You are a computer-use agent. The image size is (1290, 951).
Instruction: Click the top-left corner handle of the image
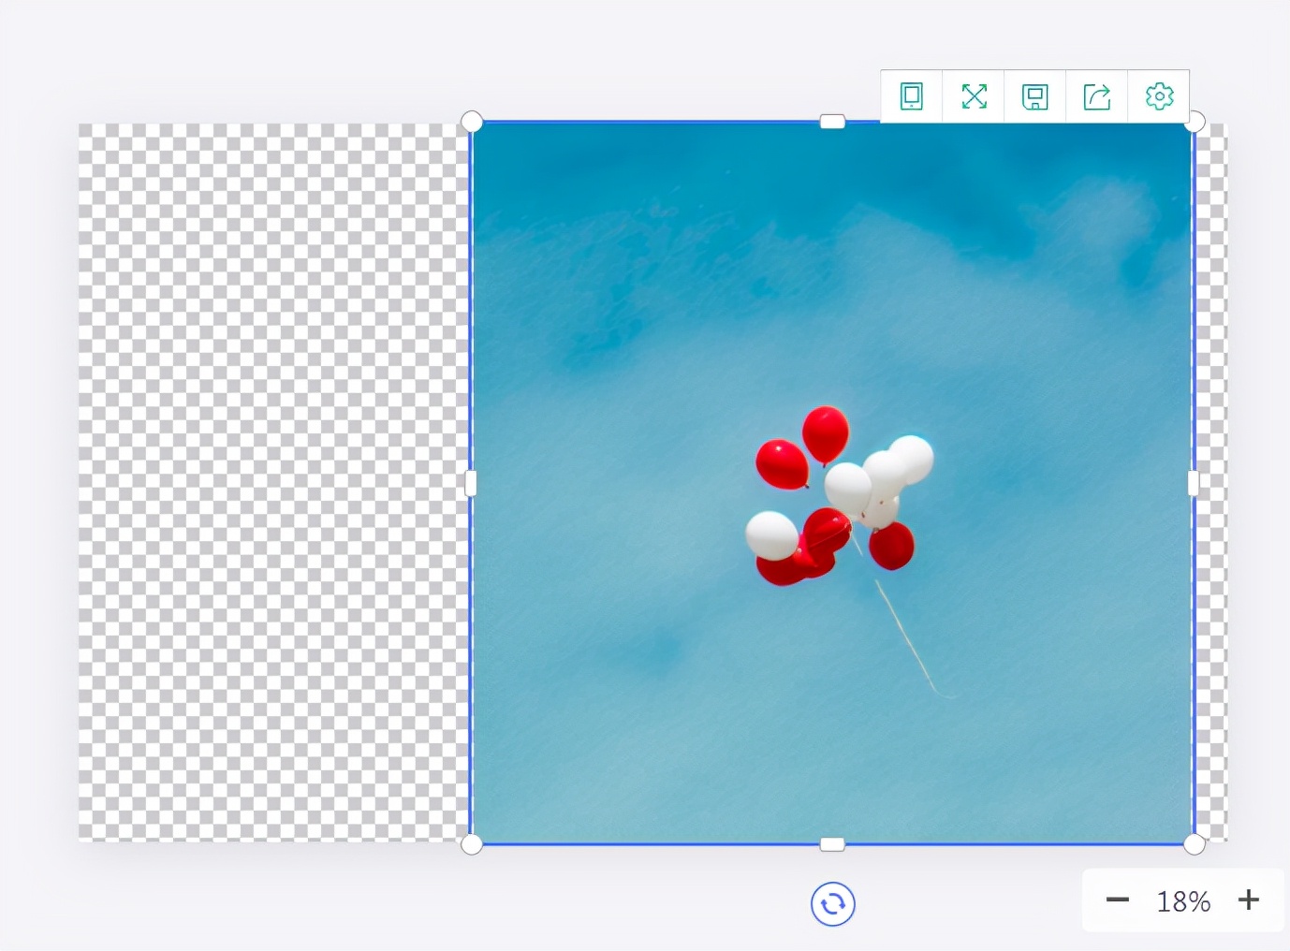point(472,122)
